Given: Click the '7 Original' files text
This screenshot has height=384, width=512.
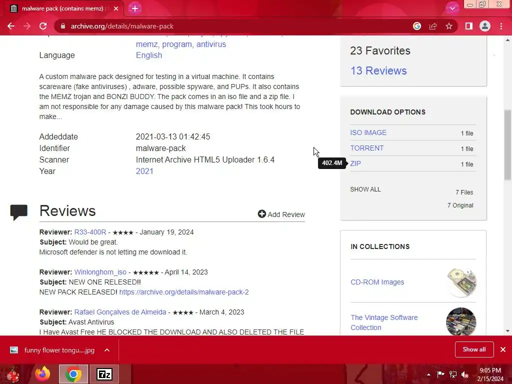Looking at the screenshot, I should [x=460, y=205].
